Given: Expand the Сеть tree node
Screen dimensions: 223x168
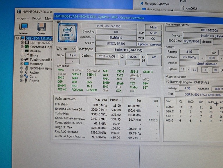Looking at the screenshot, I should 21,76.
